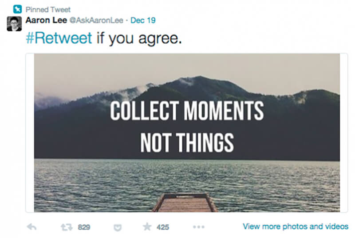355x238 pixels.
Task: Favorite the tweet with star icon
Action: coord(147,226)
